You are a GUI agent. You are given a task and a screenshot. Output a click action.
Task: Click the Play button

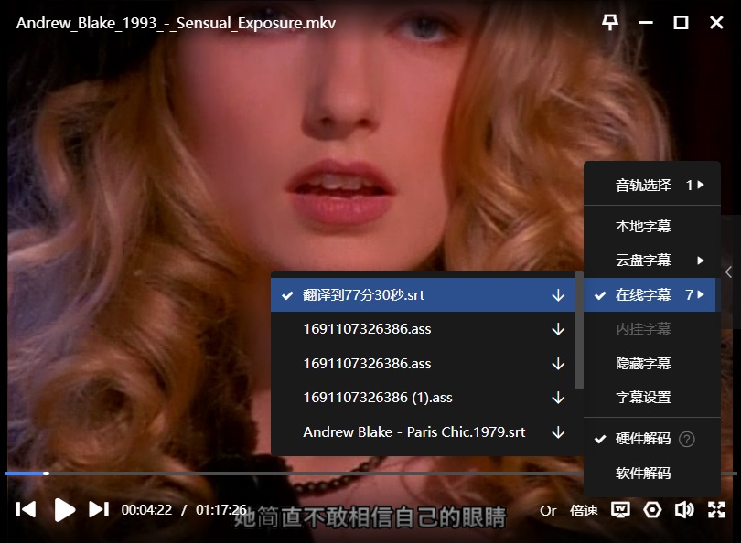point(65,510)
